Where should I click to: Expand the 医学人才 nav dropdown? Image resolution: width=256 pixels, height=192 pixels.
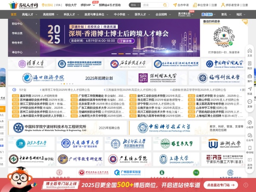coord(149,15)
